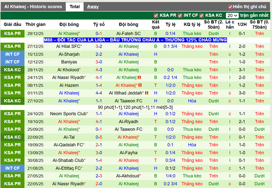This screenshot has width=272, height=188.
Task: Select the KSA PR label for 29/12/25
Action: 13,34
